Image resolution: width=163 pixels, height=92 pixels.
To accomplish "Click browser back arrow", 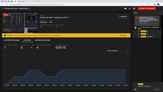I will point(2,5).
